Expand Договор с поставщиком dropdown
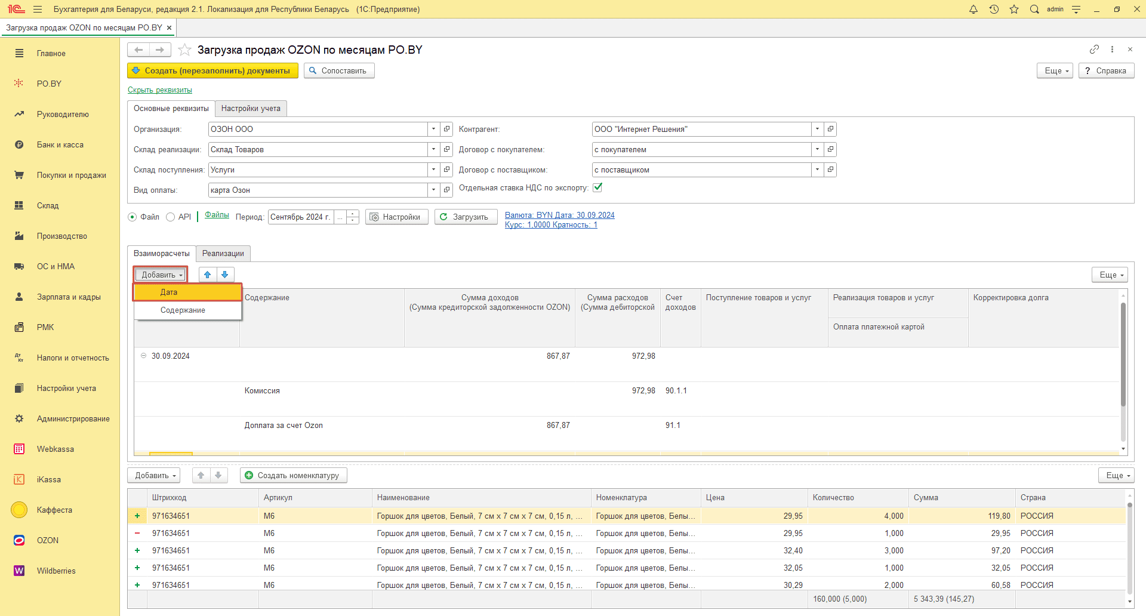The width and height of the screenshot is (1146, 616). tap(817, 170)
